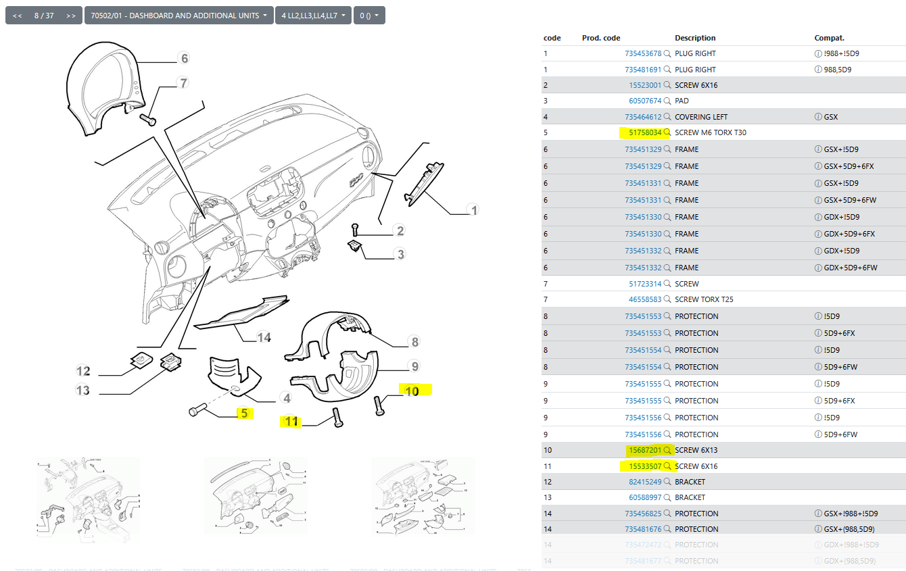Click search icon next to 15523001

tap(667, 85)
